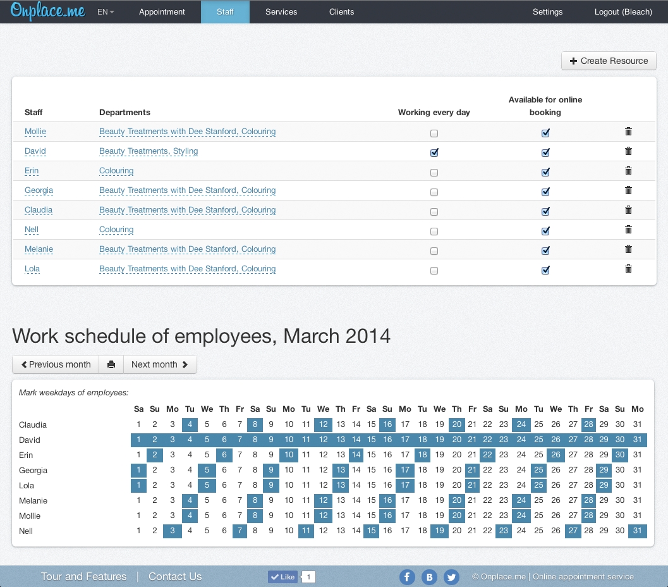
Task: Disable online booking for David
Action: 545,152
